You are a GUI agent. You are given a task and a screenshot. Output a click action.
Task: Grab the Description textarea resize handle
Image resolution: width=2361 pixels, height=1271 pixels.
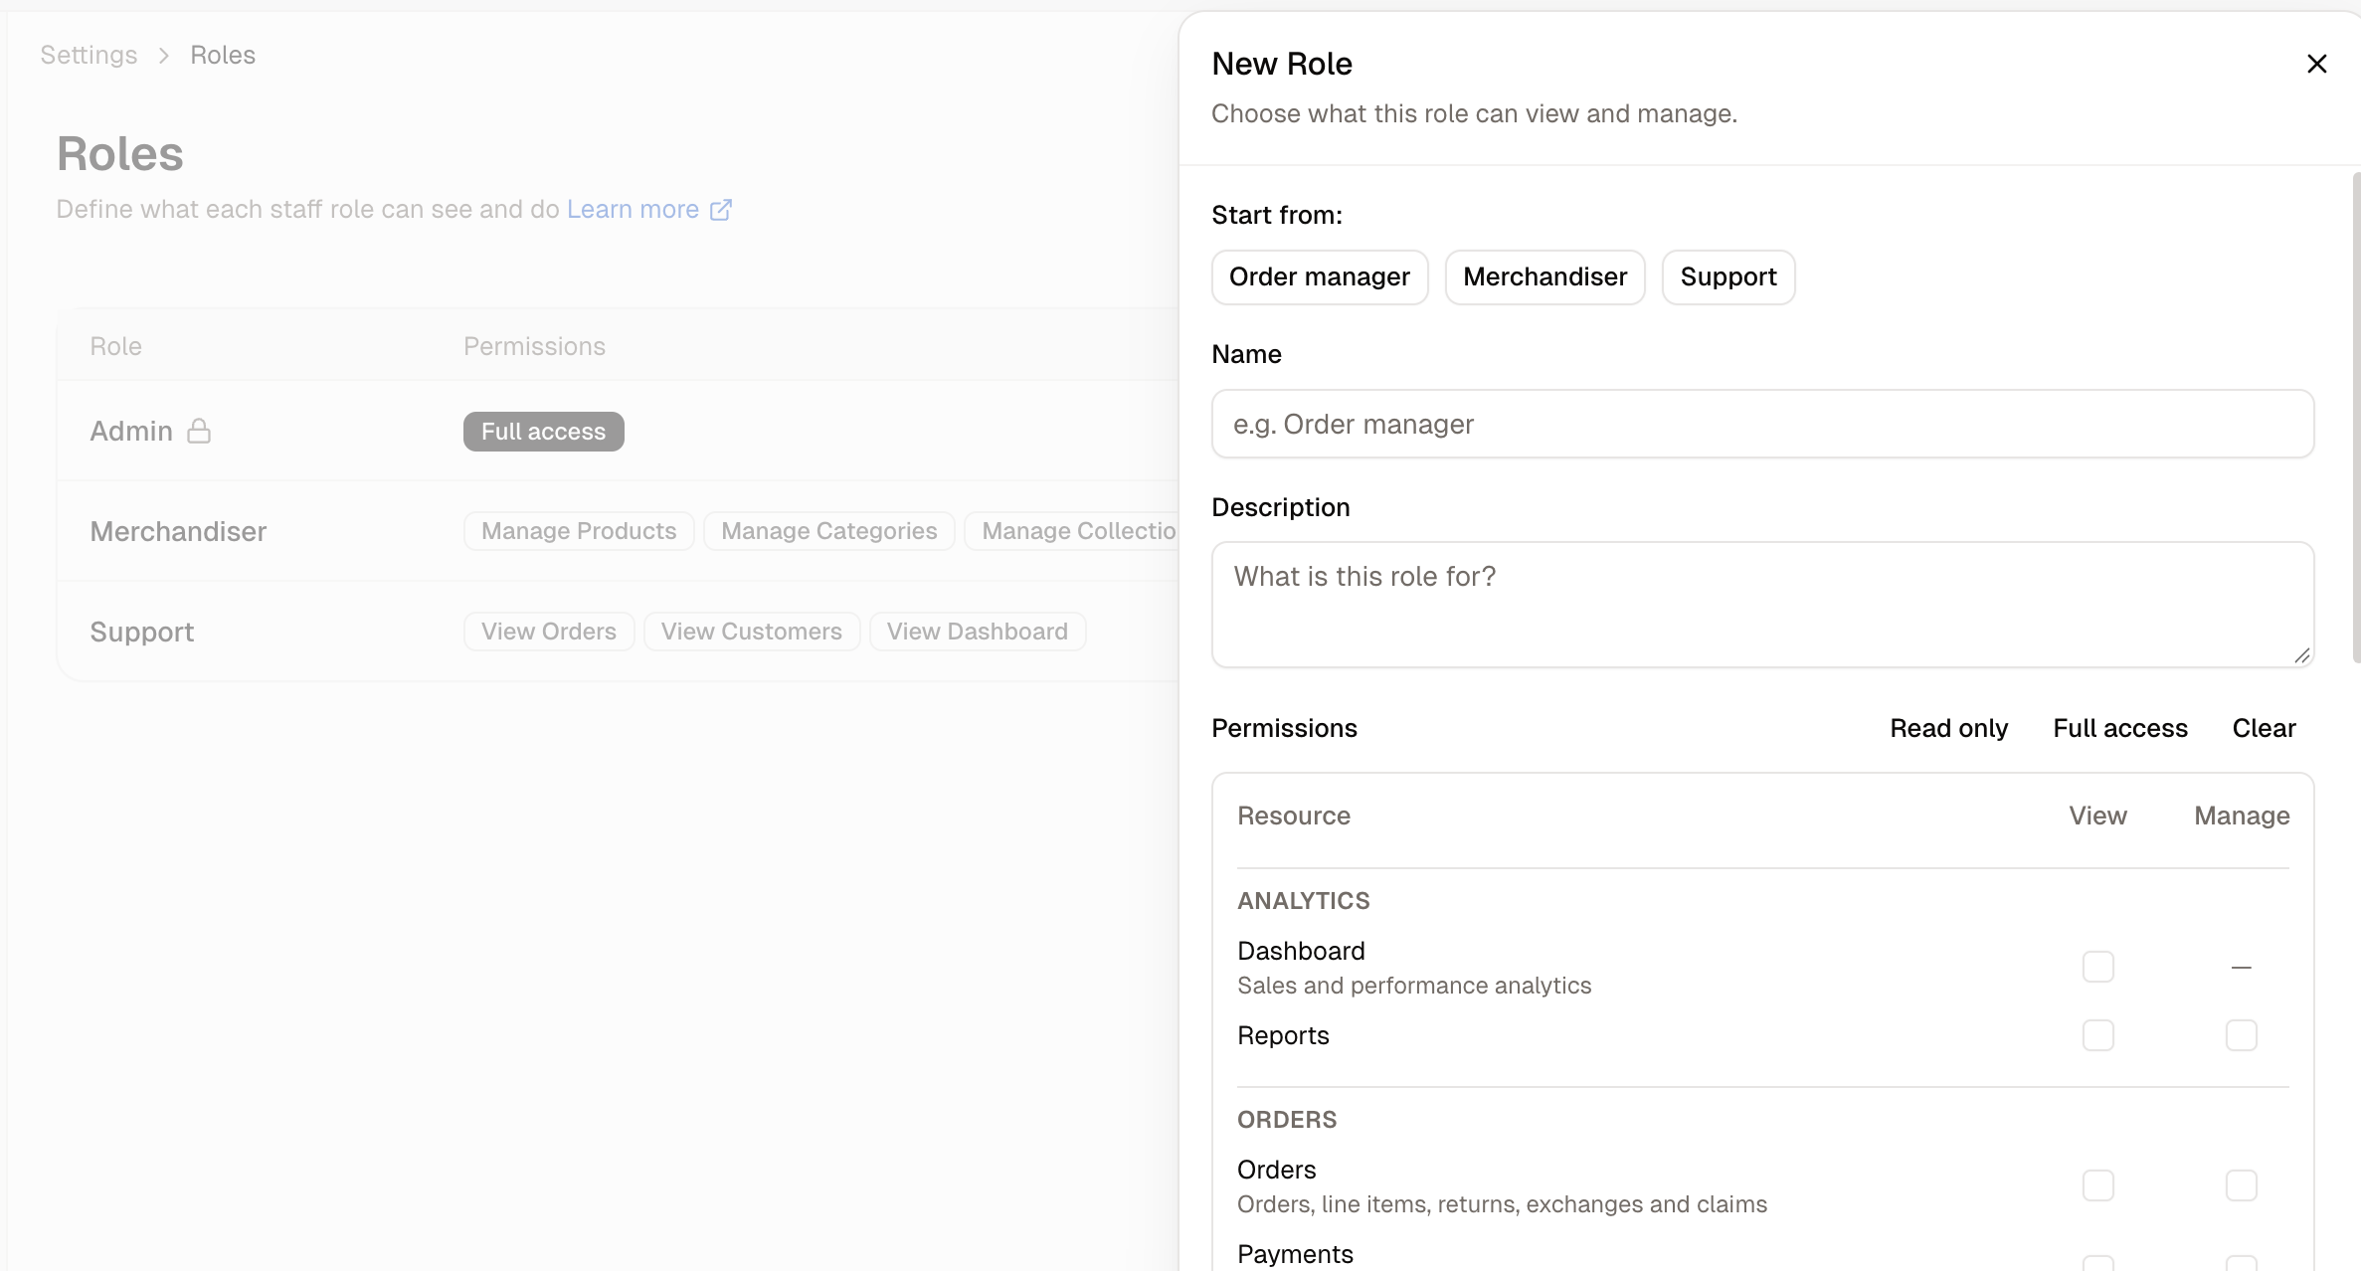2301,654
